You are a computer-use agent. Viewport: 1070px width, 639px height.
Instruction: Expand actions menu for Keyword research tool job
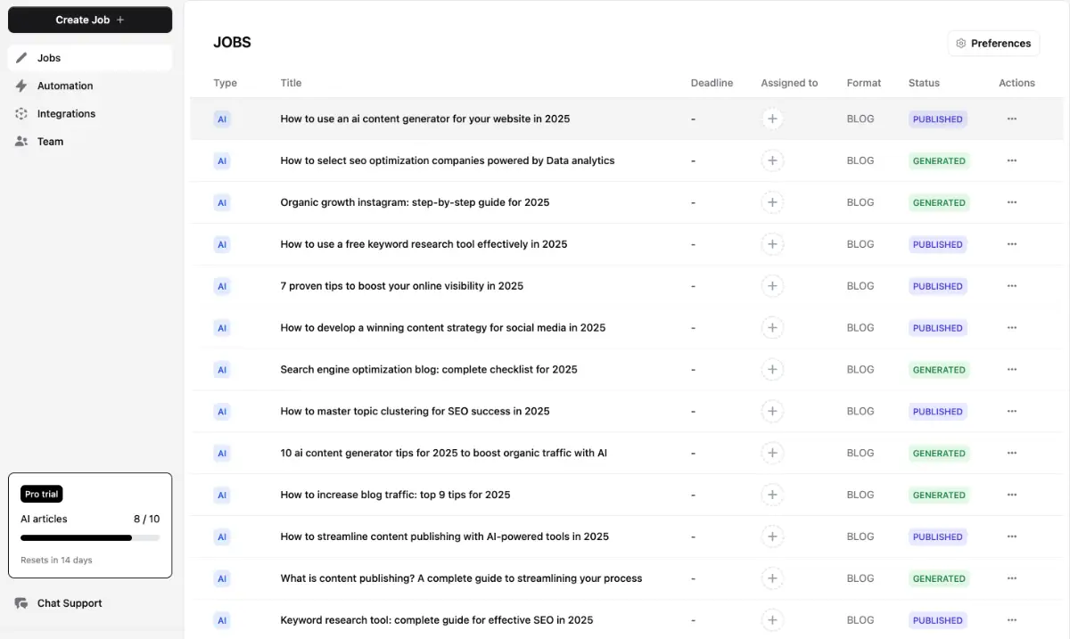point(1011,620)
